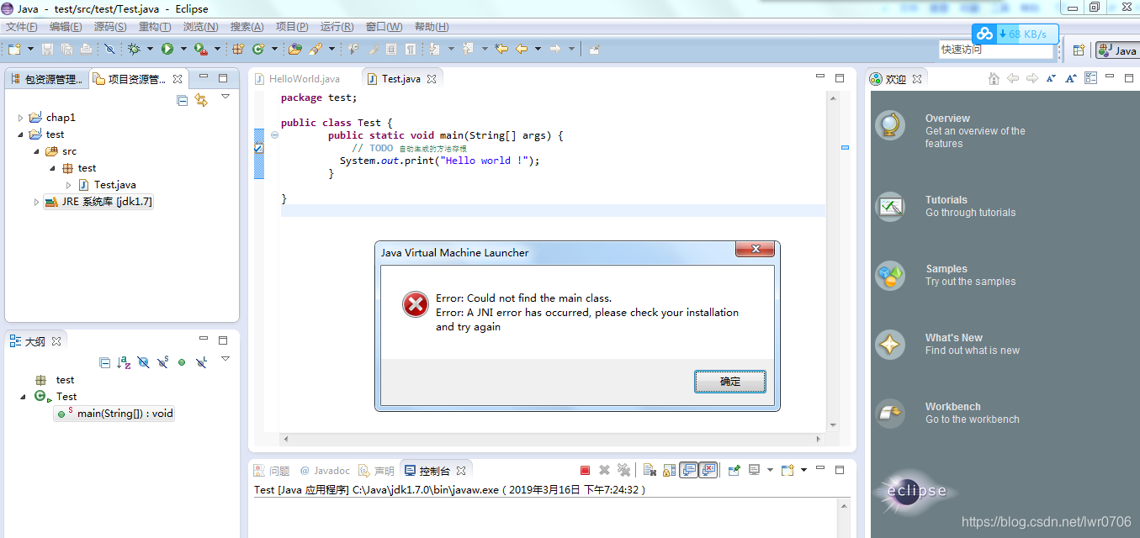This screenshot has width=1140, height=538.
Task: Click Collapse All icon in project explorer
Action: (183, 100)
